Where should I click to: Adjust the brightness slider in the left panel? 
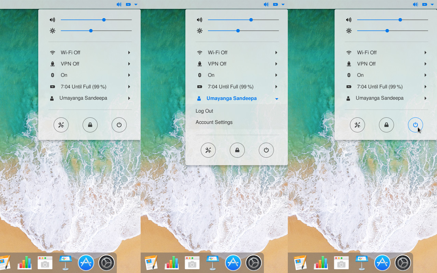[x=96, y=31]
